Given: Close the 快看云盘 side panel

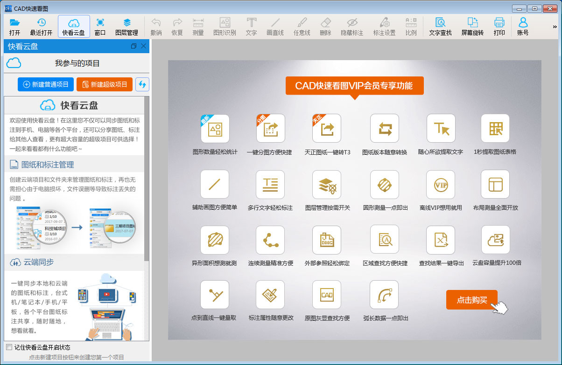Looking at the screenshot, I should [x=144, y=46].
